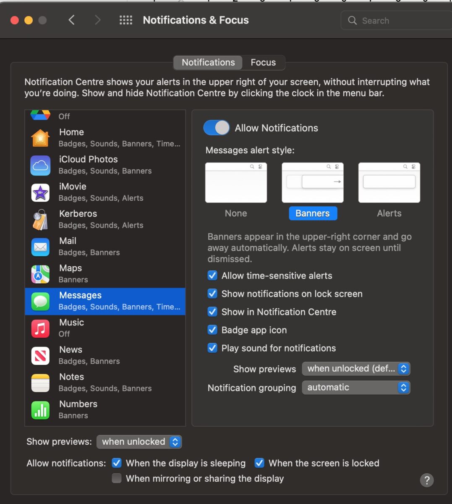Click the Google Drive icon at list top
The image size is (452, 504).
coord(40,115)
